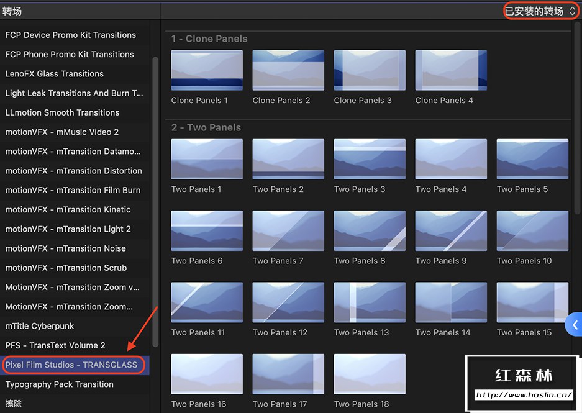Open motionVFX - mTransition Film Burn category

(x=75, y=190)
